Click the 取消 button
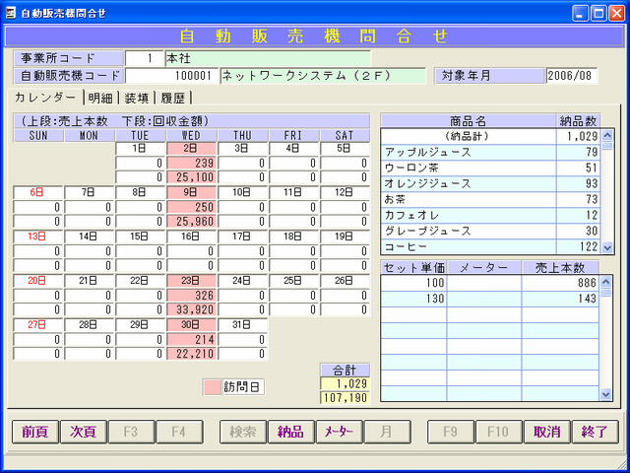This screenshot has height=473, width=630. pos(547,432)
